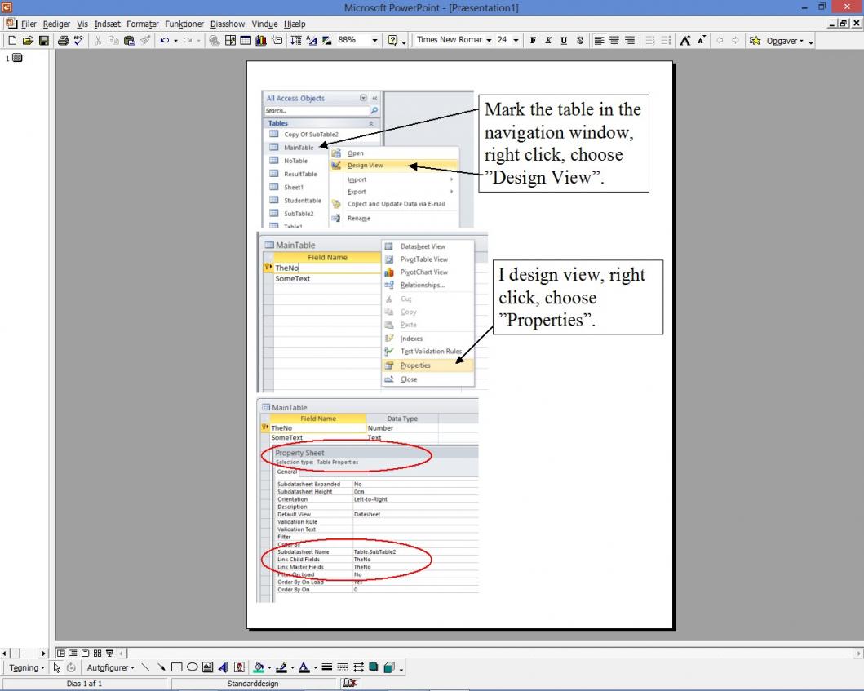Apply a shadow style
The width and height of the screenshot is (864, 691).
(374, 667)
